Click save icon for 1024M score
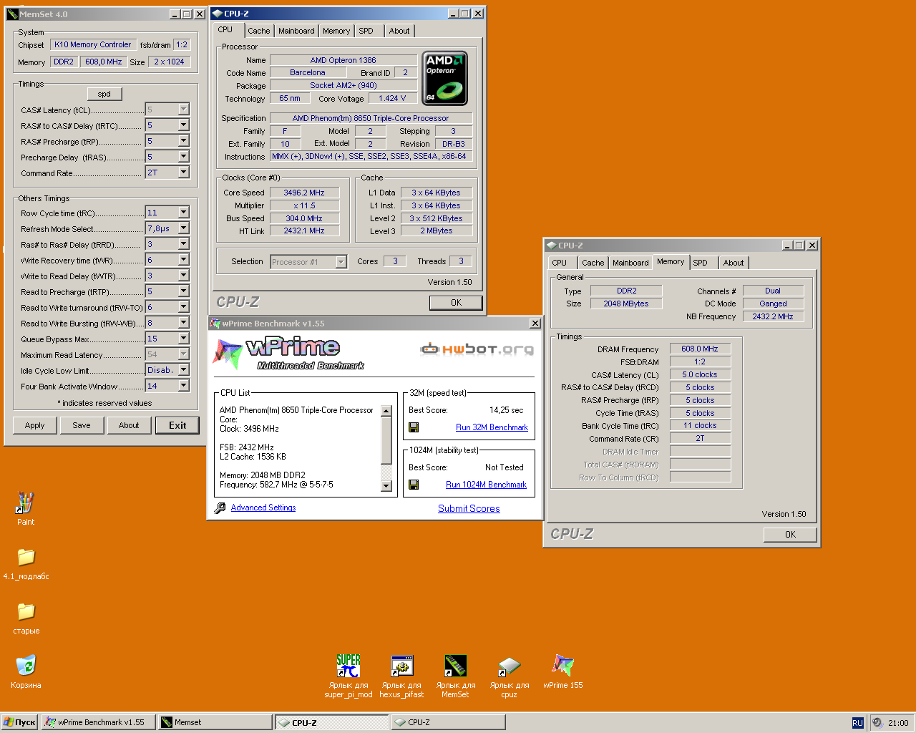Screen dimensions: 916x733 414,485
